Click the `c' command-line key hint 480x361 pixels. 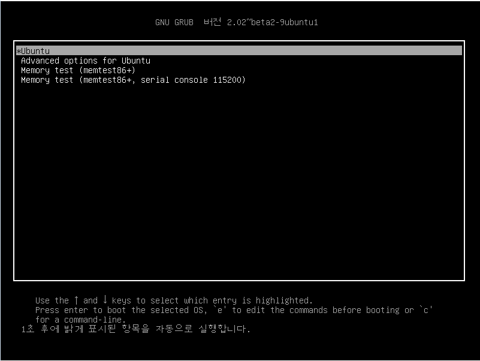click(426, 310)
